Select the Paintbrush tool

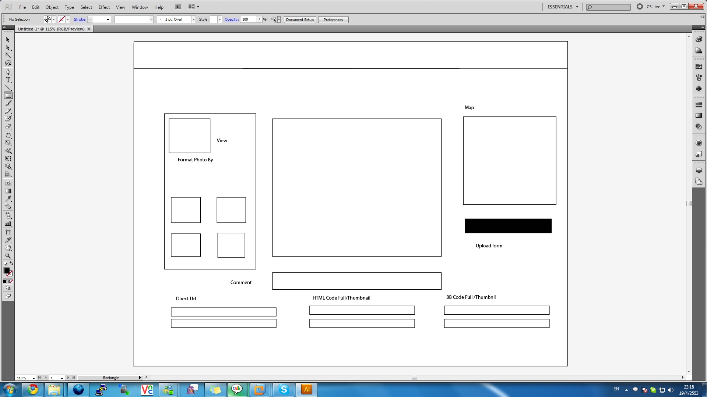tap(8, 103)
